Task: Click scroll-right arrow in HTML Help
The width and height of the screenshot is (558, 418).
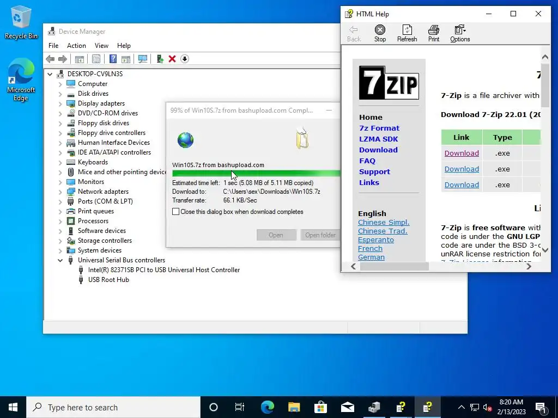Action: click(529, 266)
